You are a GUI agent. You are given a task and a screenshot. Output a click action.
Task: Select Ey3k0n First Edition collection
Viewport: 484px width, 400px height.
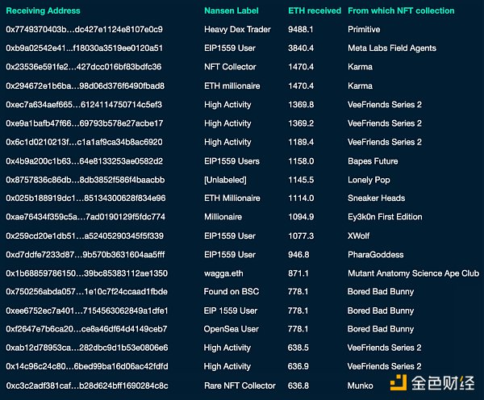385,217
